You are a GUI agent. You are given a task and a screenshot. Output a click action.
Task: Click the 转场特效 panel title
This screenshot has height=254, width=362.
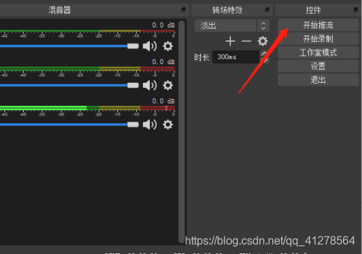click(227, 10)
